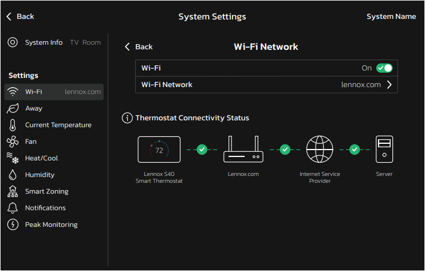Click checkmark between globe and server
This screenshot has height=271, width=425.
(355, 150)
